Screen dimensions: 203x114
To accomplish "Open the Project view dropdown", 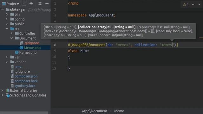I will click(18, 4).
